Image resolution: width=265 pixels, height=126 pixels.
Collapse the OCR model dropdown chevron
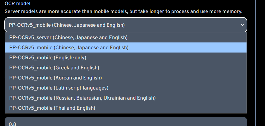pos(242,25)
